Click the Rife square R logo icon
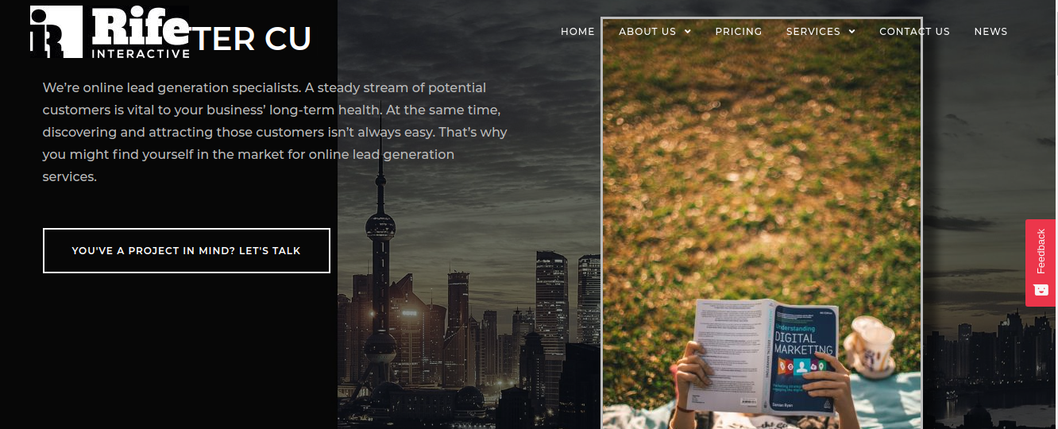This screenshot has height=429, width=1058. [x=56, y=32]
